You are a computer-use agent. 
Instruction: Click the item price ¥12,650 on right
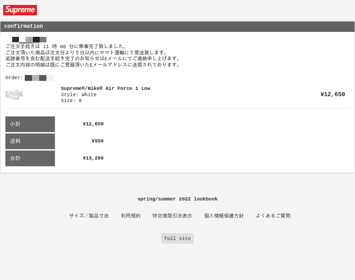[x=332, y=94]
